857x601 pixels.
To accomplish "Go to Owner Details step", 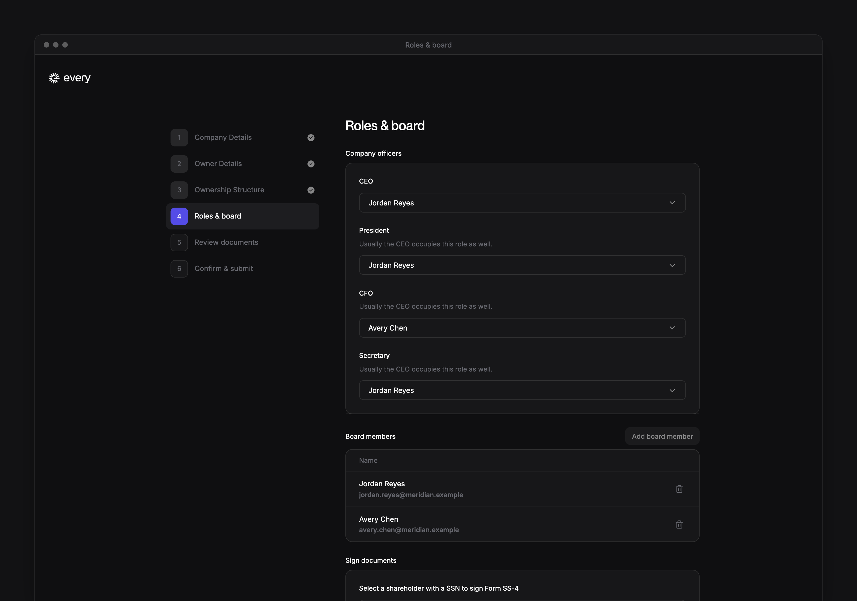I will (x=243, y=164).
